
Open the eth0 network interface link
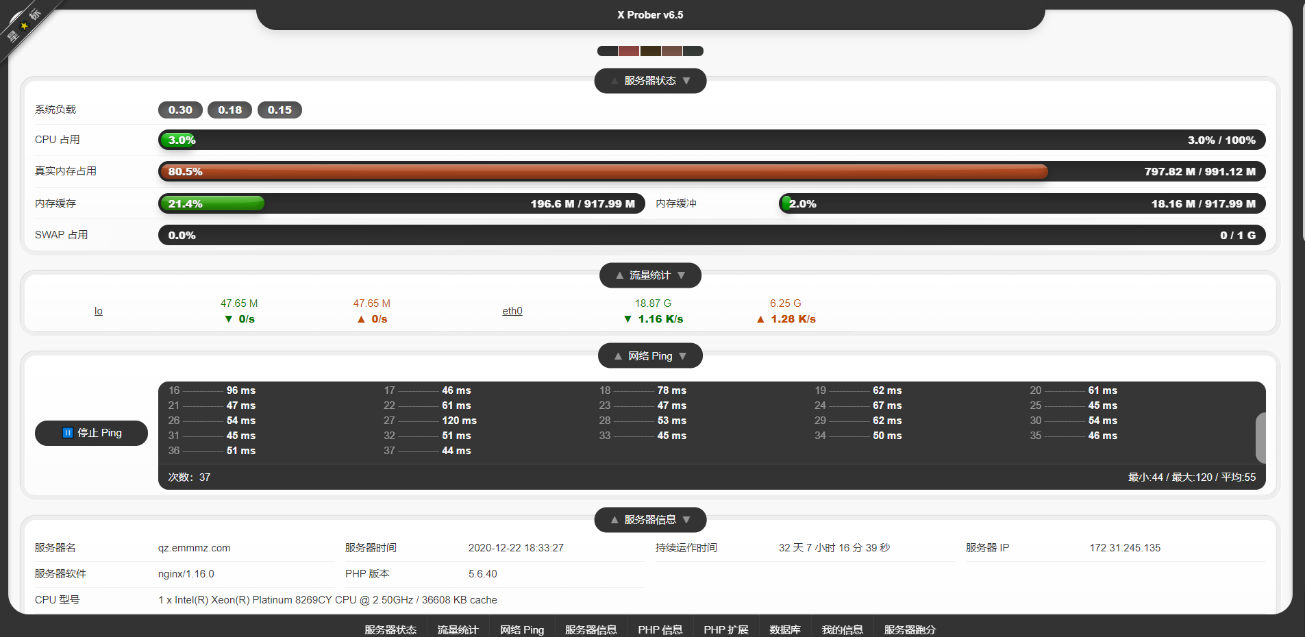click(512, 311)
